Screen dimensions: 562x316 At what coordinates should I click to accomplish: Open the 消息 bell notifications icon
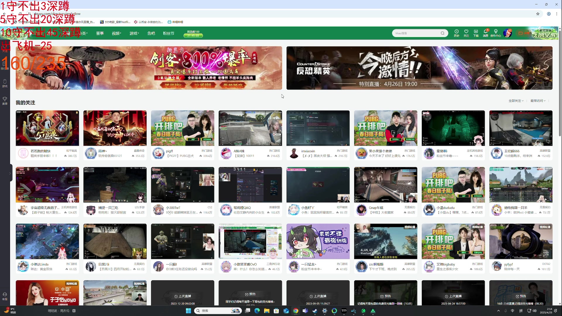coord(486,33)
